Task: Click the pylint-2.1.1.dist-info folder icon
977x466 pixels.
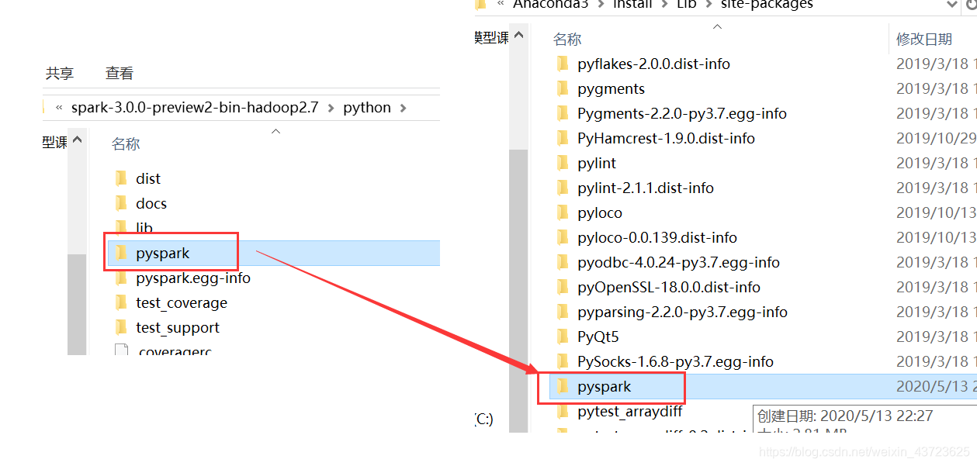Action: pos(563,188)
